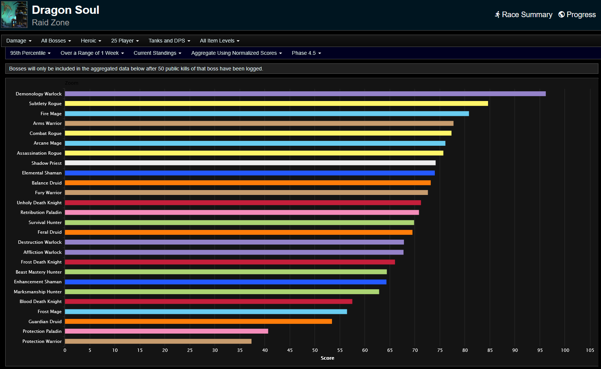Viewport: 601px width, 369px height.
Task: Open the Race Summary page
Action: point(527,15)
